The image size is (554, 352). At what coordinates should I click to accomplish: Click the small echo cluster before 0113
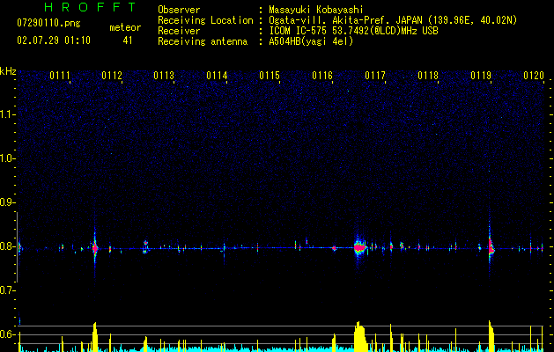(145, 246)
